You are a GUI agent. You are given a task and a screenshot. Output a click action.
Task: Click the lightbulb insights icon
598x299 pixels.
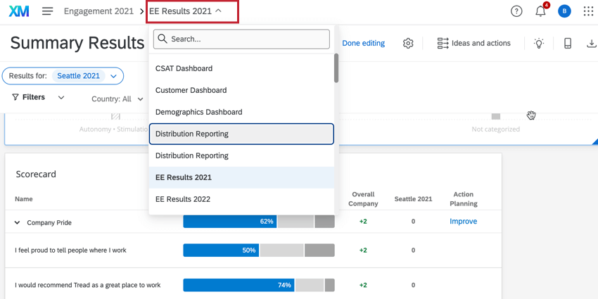coord(539,44)
